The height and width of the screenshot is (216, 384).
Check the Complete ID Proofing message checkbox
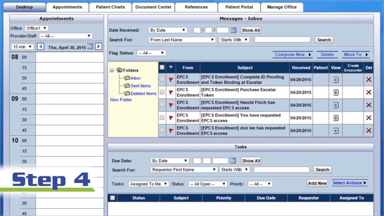pos(162,79)
